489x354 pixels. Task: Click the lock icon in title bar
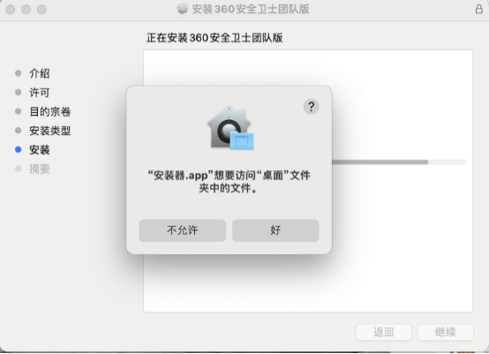478,9
